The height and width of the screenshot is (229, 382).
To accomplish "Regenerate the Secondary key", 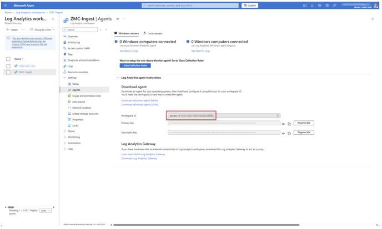I will [304, 133].
